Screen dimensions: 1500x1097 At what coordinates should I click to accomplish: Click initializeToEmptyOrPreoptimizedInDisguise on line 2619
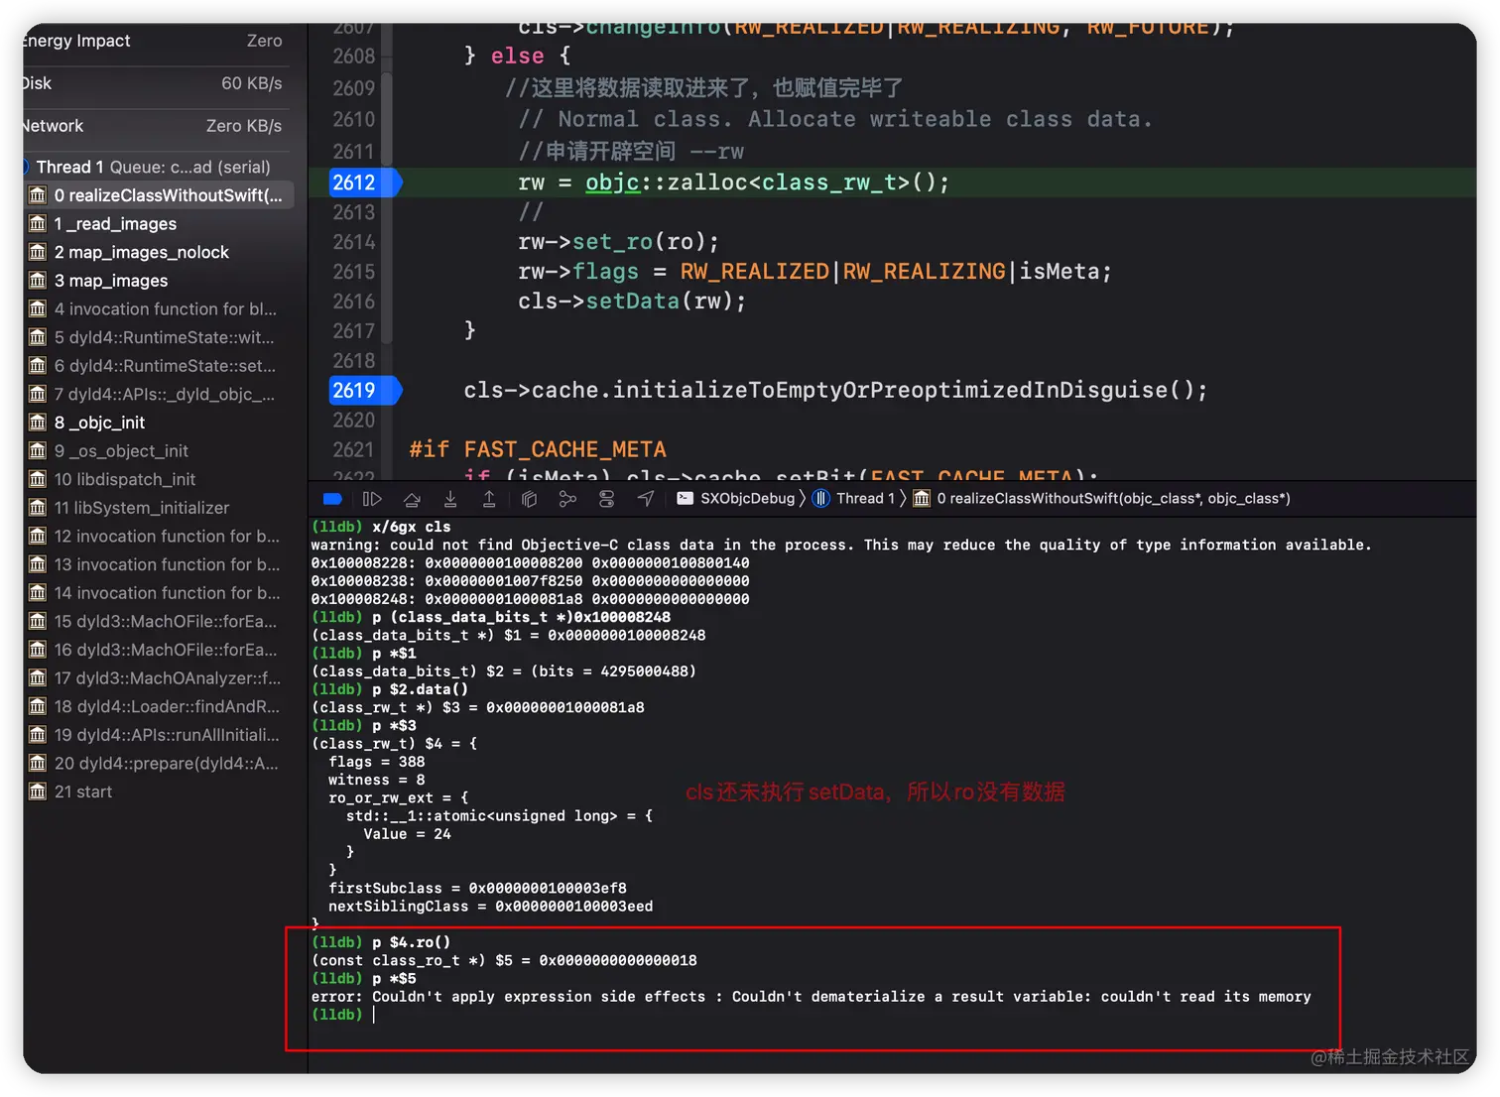point(890,391)
